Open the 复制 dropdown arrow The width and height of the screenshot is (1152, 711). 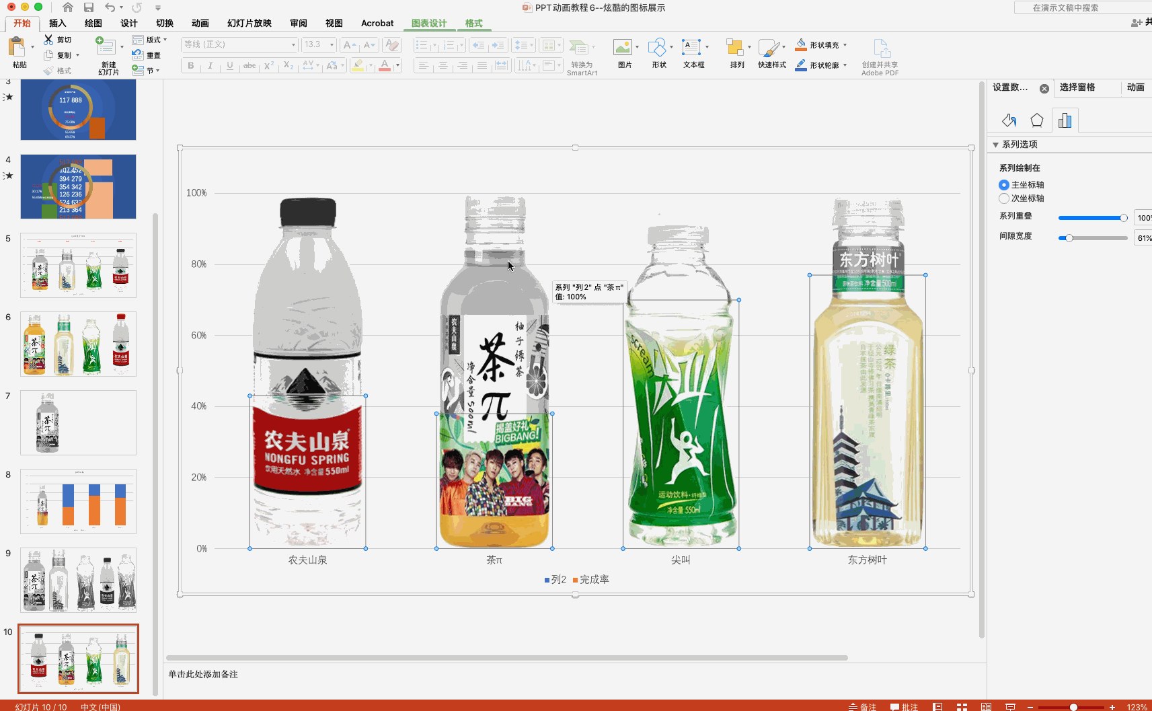[77, 55]
